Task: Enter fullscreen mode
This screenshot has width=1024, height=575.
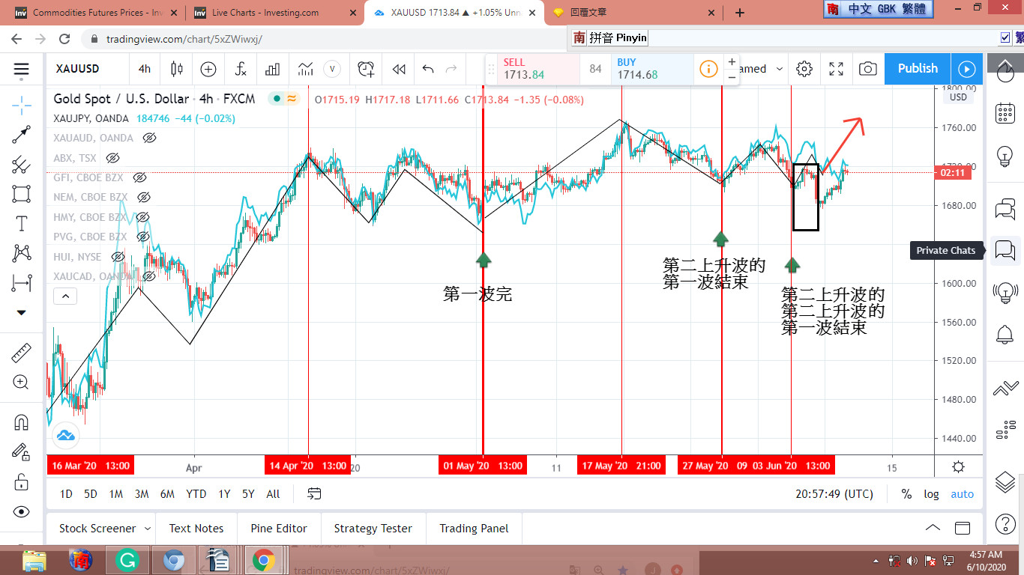Action: pyautogui.click(x=837, y=69)
